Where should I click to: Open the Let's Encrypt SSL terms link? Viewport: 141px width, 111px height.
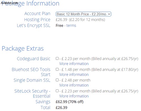click(x=71, y=26)
